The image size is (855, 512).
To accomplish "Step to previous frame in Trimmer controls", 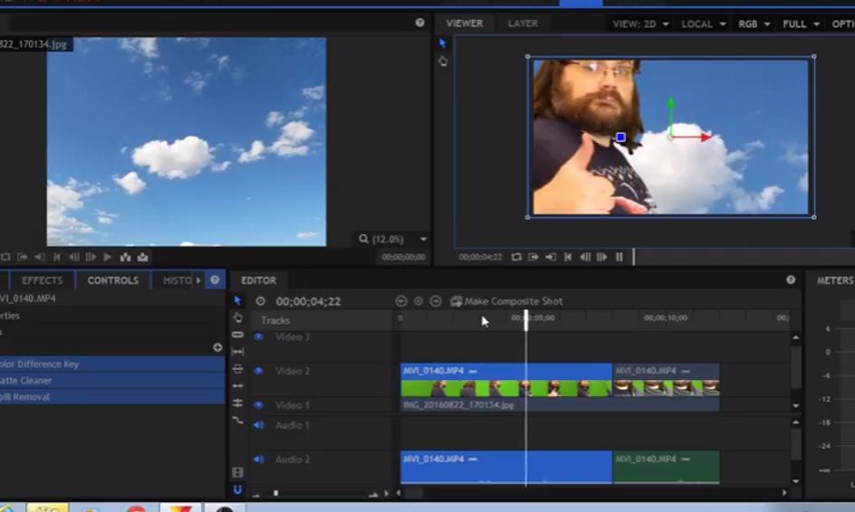I will [x=74, y=257].
